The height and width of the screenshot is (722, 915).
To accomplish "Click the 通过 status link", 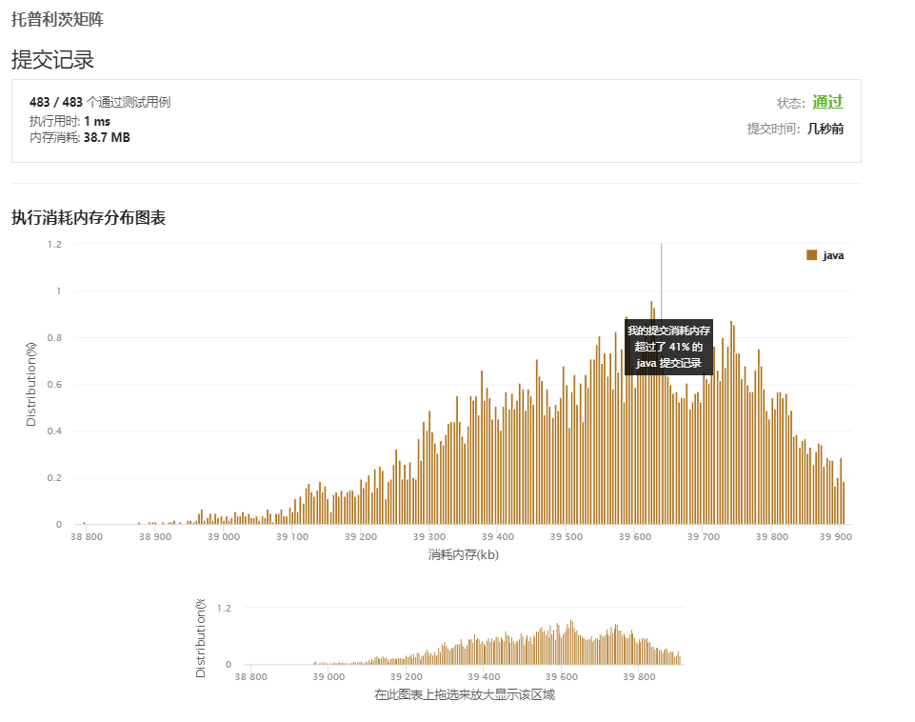I will (x=827, y=102).
